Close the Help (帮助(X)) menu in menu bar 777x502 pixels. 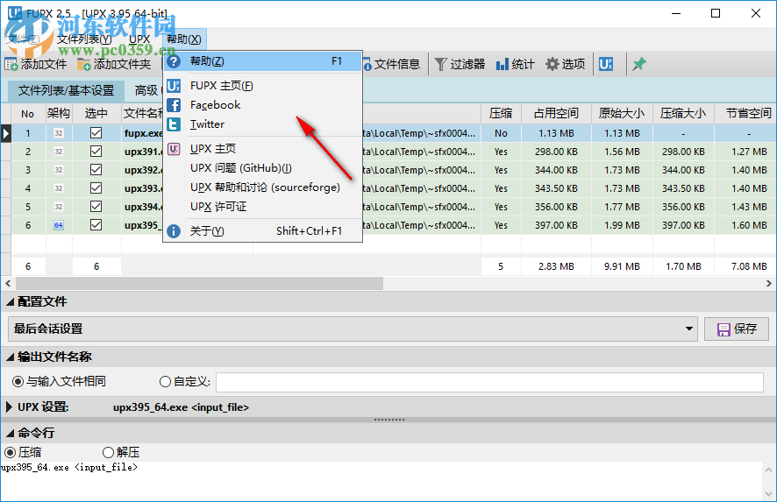pyautogui.click(x=184, y=39)
